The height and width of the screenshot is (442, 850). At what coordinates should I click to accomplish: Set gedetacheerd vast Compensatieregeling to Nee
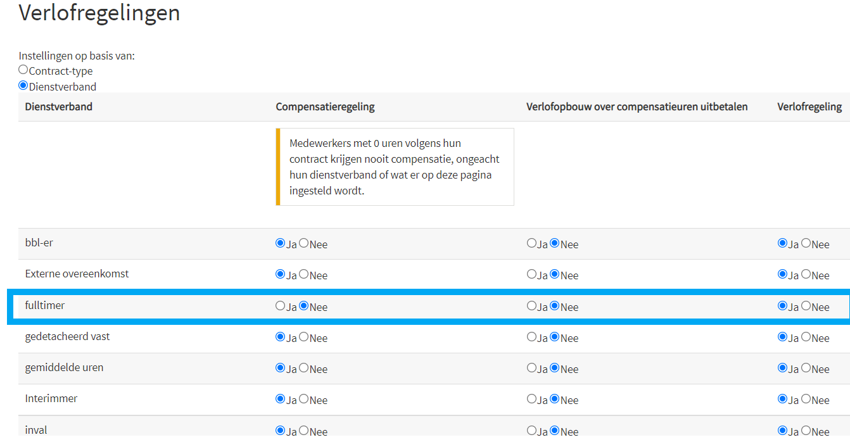(304, 337)
